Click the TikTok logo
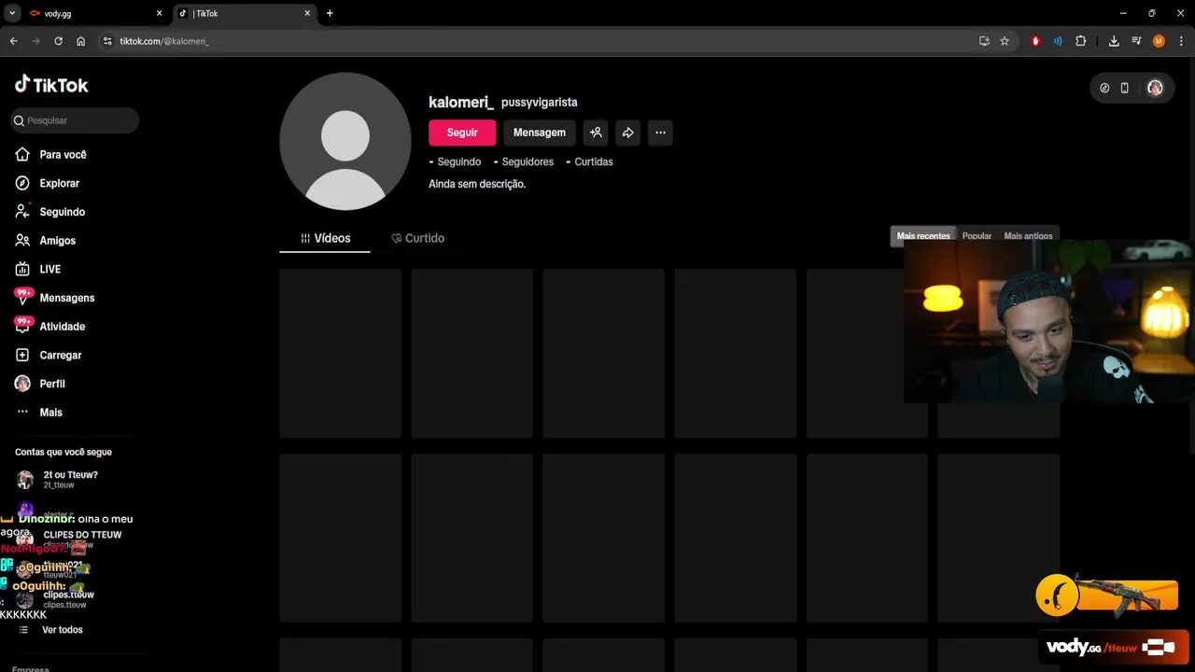 click(51, 85)
